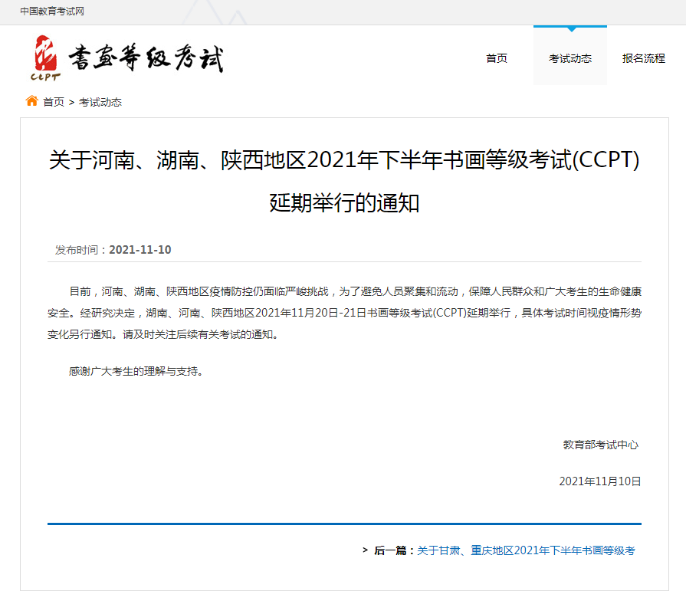This screenshot has width=686, height=601.
Task: Open 报名流程 in navigation bar
Action: click(x=644, y=58)
